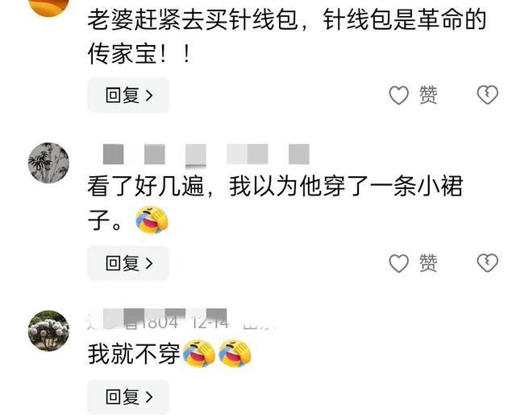
Task: Like the 针线包 comment with the heart icon
Action: click(398, 95)
